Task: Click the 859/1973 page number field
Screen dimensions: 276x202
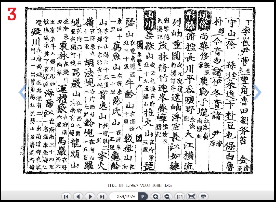Action: point(123,196)
